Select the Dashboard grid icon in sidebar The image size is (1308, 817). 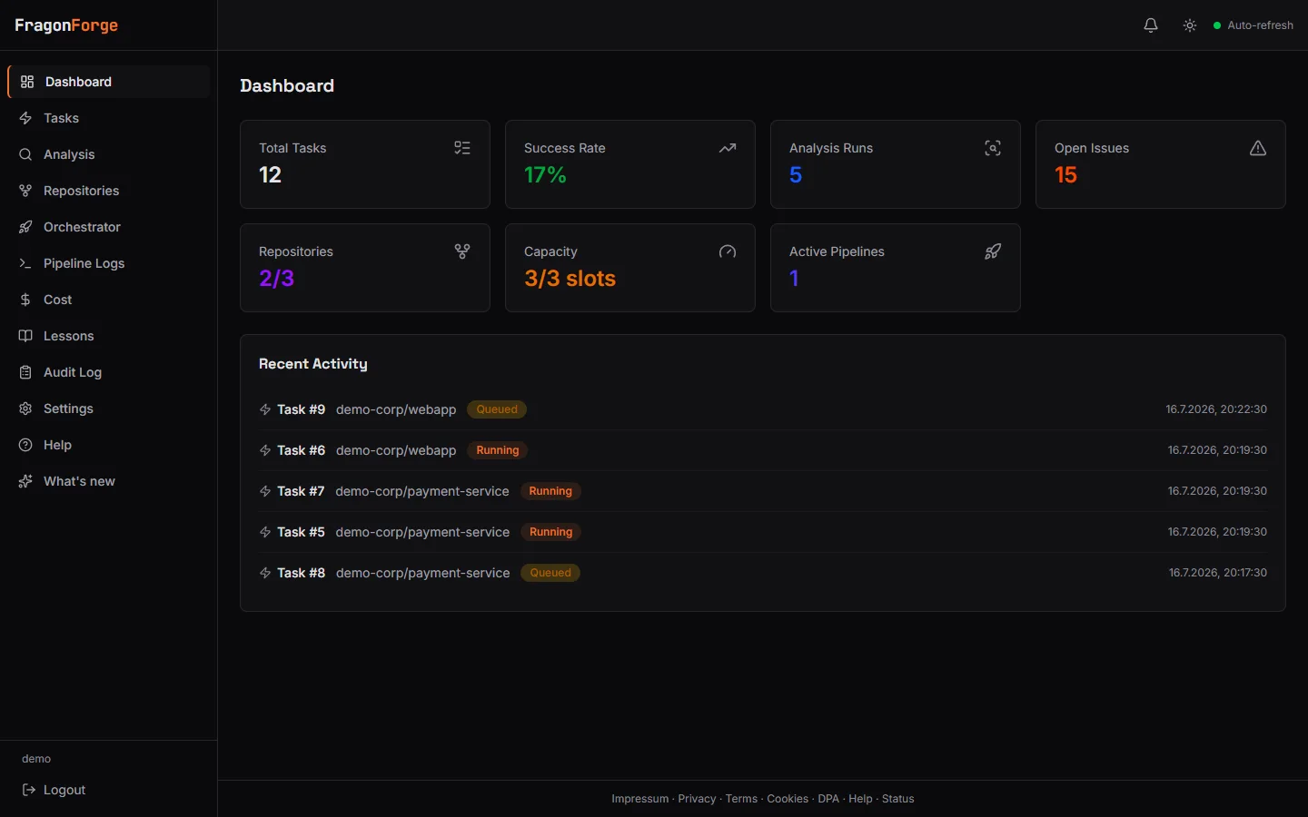tap(27, 82)
